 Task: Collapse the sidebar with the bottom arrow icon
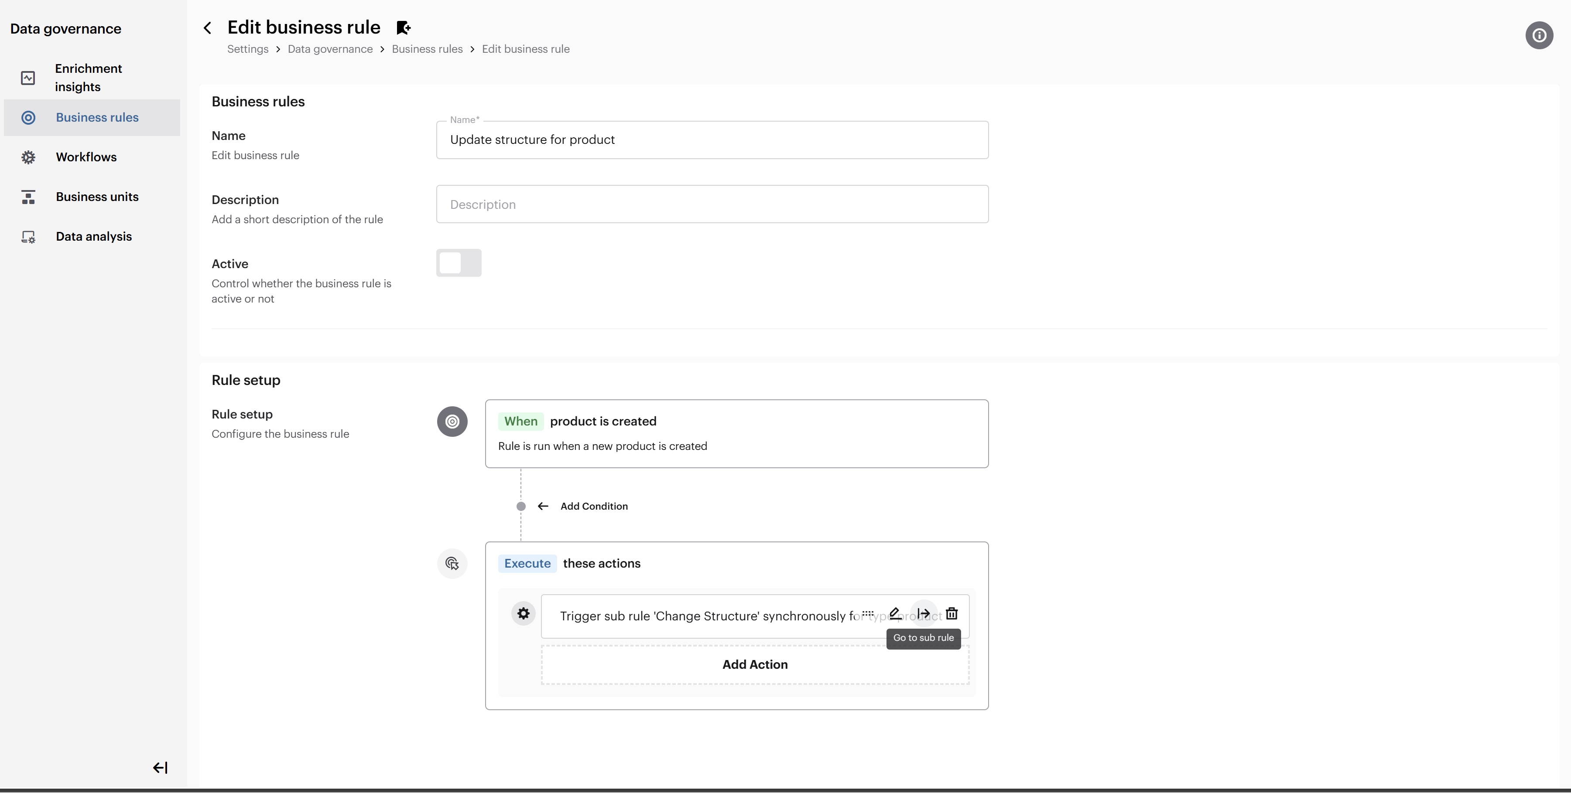[x=160, y=767]
